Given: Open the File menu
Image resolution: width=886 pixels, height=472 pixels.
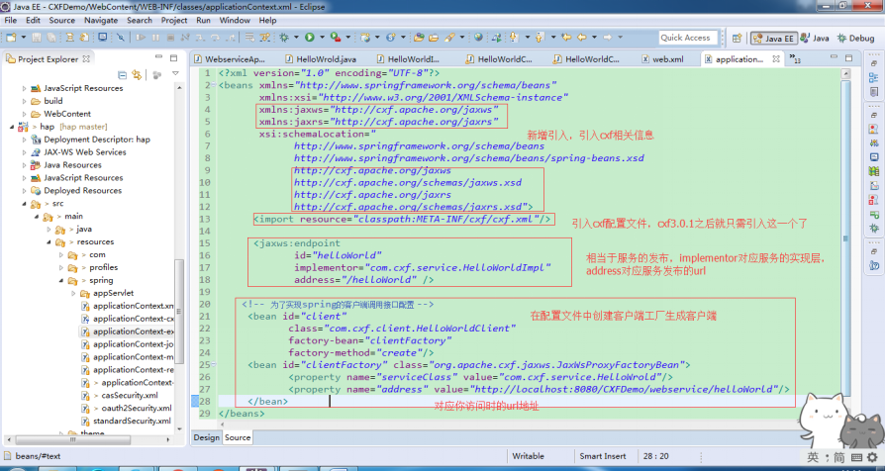Looking at the screenshot, I should (11, 21).
